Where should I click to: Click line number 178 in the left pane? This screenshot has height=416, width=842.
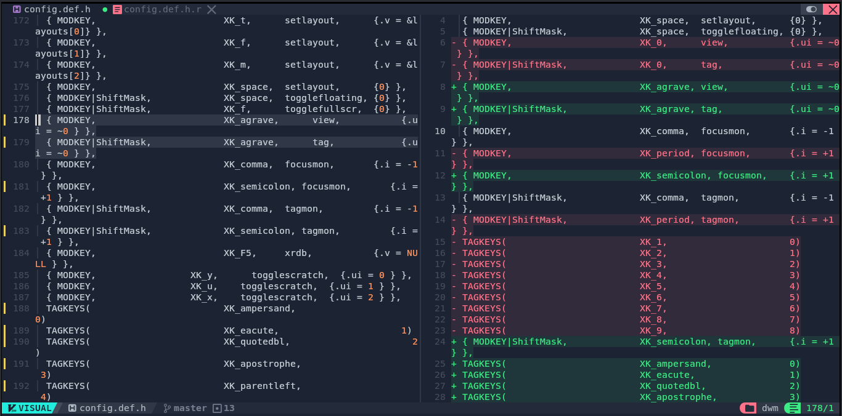pos(21,120)
